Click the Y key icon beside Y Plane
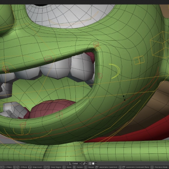This screenshot has width=169, height=169. click(3, 167)
